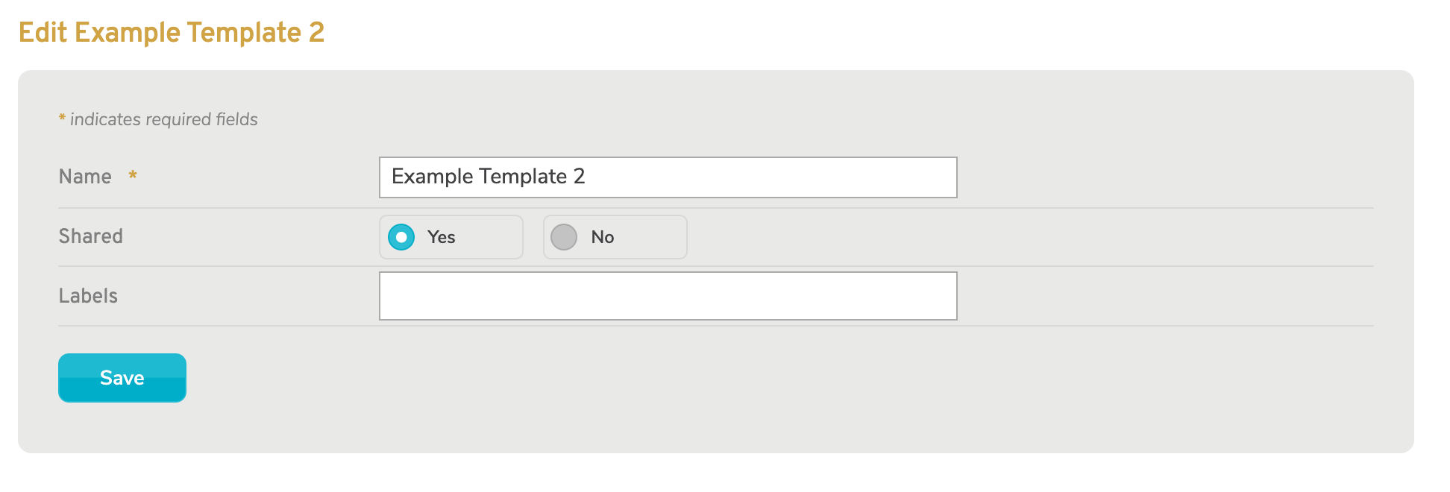Image resolution: width=1450 pixels, height=492 pixels.
Task: Click the Shared field label
Action: click(90, 236)
